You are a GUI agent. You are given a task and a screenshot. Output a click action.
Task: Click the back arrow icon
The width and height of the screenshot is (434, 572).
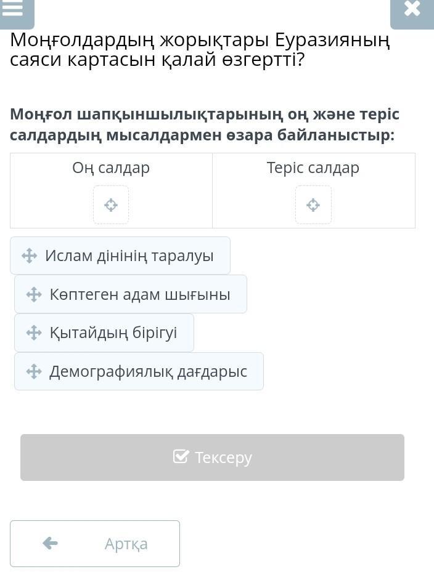(x=50, y=543)
